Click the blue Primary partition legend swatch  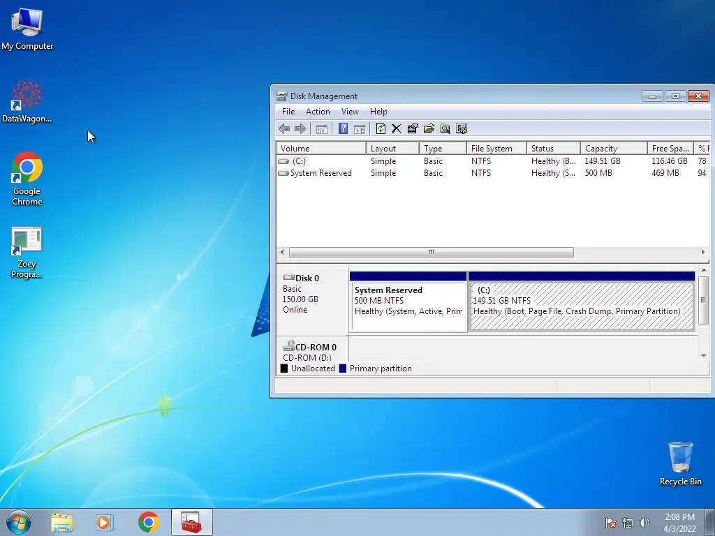[343, 368]
